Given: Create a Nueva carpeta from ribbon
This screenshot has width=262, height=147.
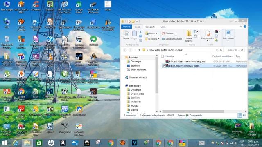Looking at the screenshot, I should point(189,36).
